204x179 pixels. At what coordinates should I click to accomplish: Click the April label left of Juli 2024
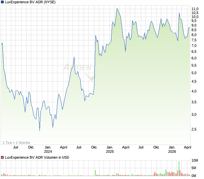tap(64, 148)
